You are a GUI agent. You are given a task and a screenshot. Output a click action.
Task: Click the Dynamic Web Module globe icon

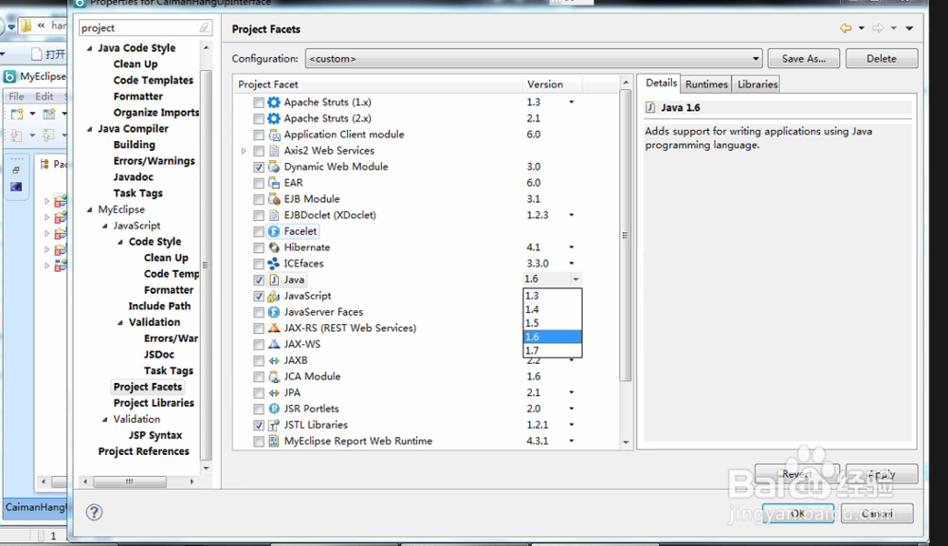tap(274, 167)
